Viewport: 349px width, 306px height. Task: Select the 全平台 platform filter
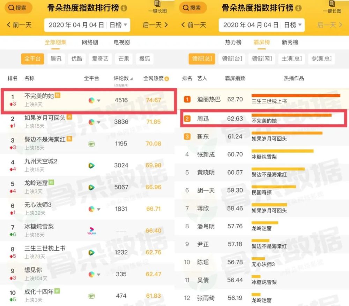[32, 59]
